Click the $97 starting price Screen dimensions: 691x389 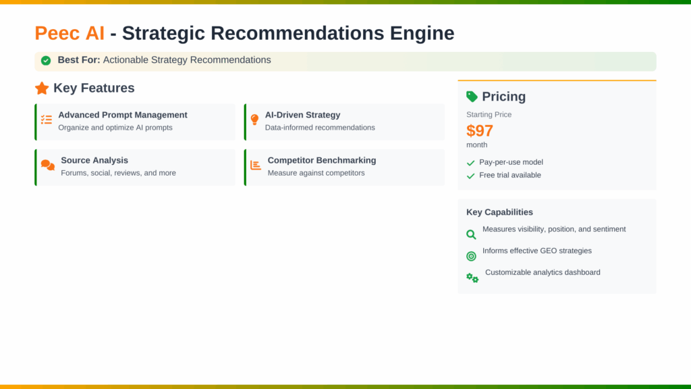[x=480, y=130]
